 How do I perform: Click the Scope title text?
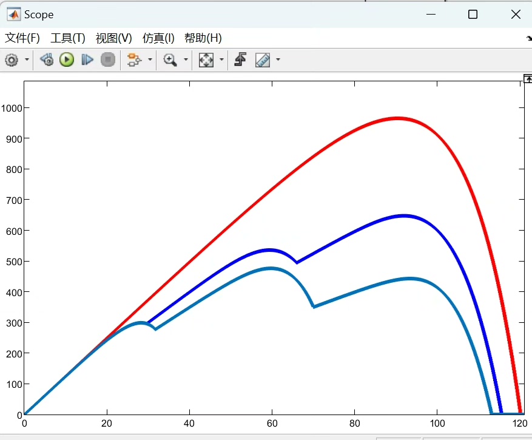coord(39,15)
